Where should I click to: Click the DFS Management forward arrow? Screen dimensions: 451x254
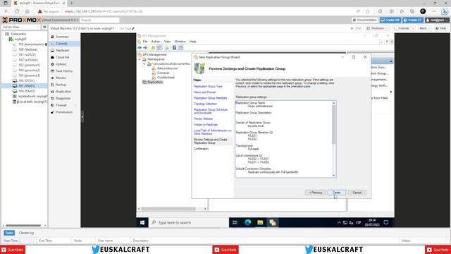(x=145, y=48)
